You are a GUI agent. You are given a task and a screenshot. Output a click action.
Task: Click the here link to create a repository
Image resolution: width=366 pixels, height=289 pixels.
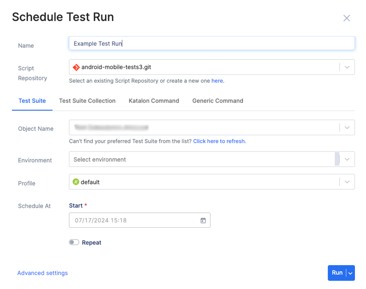click(217, 81)
